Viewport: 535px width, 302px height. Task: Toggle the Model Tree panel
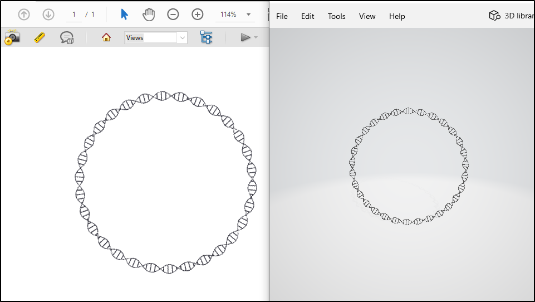tap(206, 37)
